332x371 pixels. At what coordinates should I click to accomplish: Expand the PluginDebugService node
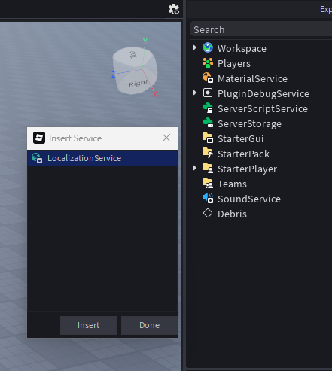pos(195,93)
